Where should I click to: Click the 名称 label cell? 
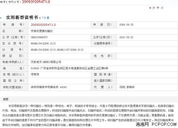point(14,31)
